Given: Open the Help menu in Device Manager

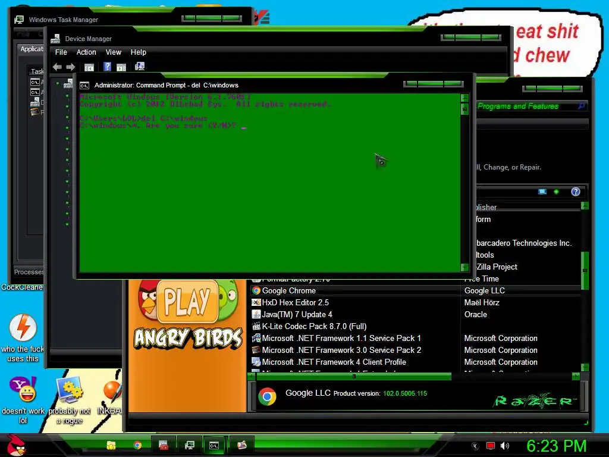Looking at the screenshot, I should (x=138, y=52).
